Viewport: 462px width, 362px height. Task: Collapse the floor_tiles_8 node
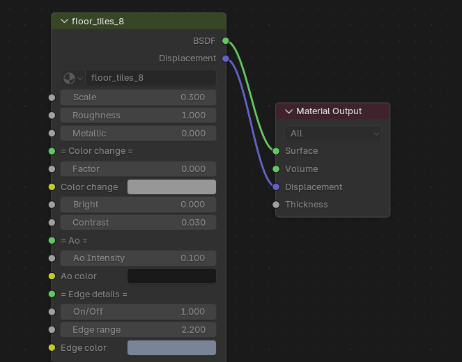[x=64, y=21]
